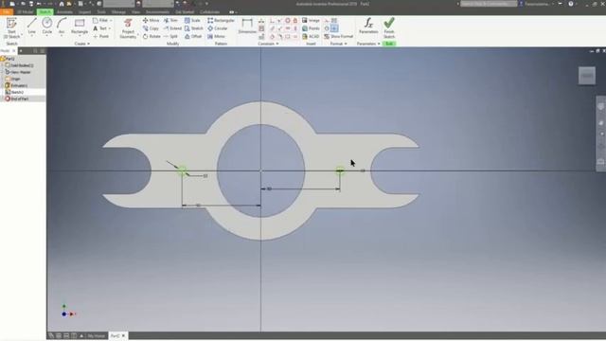Switch to My Home document tab

[97, 336]
